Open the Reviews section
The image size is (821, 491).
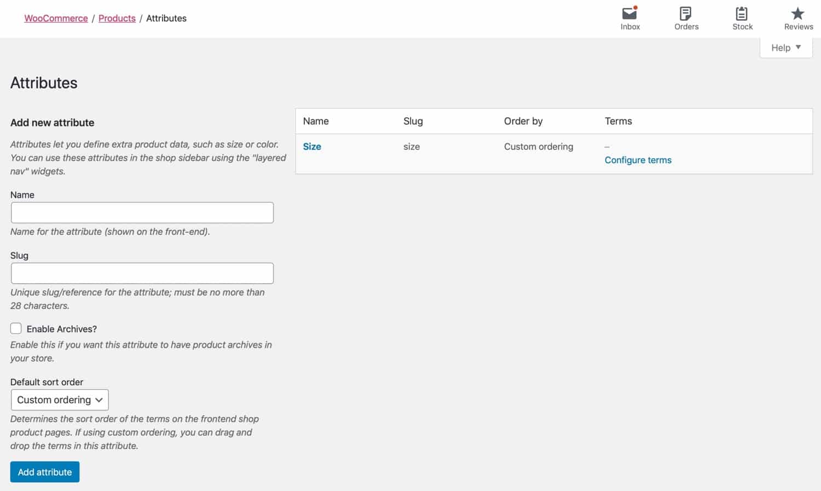(798, 18)
